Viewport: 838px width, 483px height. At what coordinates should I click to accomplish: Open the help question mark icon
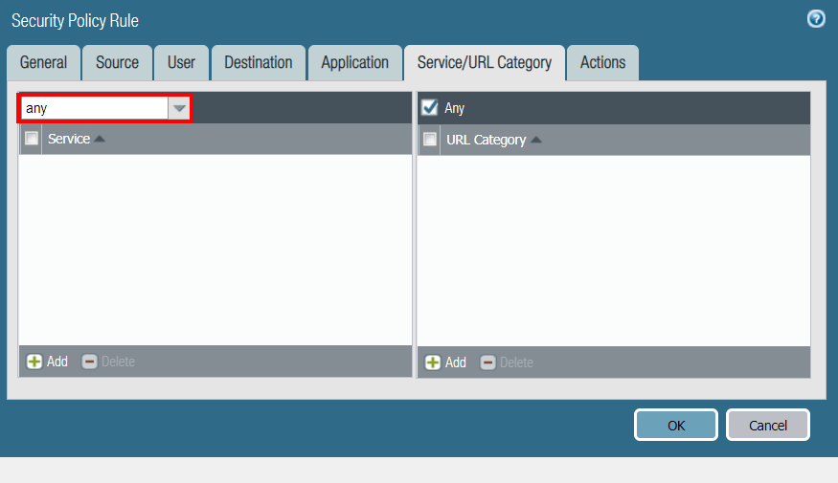point(816,19)
